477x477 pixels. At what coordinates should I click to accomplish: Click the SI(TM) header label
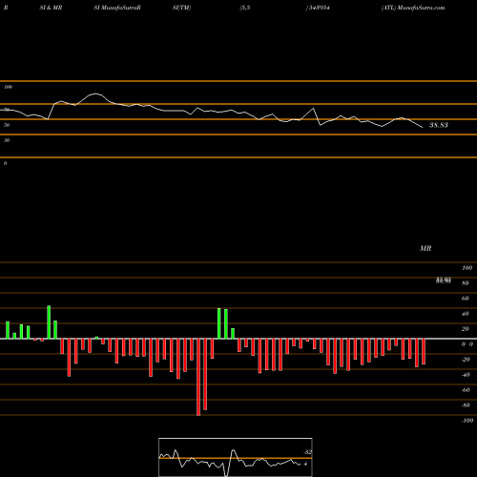181,8
